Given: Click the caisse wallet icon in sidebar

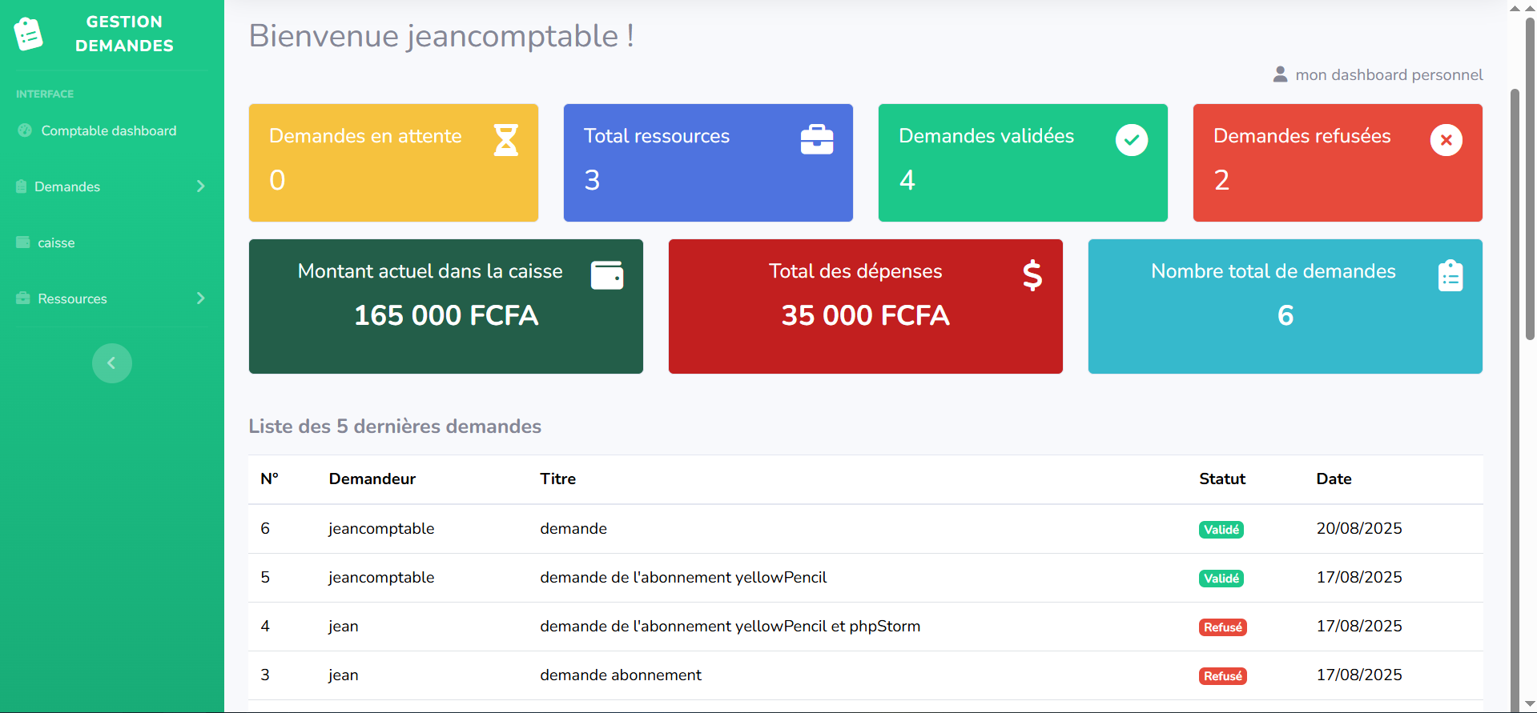Looking at the screenshot, I should coord(23,242).
